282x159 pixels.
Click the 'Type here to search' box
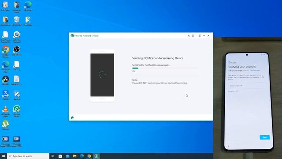tap(28, 156)
